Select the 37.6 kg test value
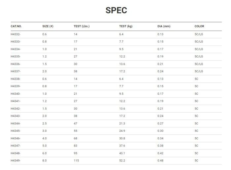Viewport: 231px width, 170px height. (x=122, y=146)
